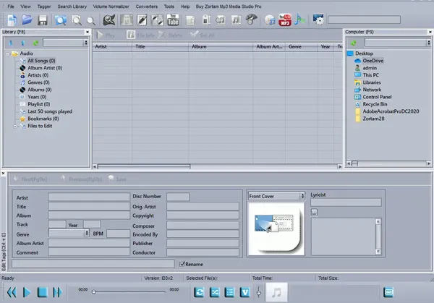Click the File Info button above song list
Viewport: 434px width, 303px height.
point(141,35)
